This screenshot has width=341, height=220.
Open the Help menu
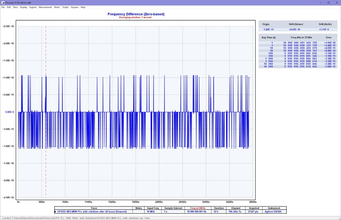click(x=83, y=7)
